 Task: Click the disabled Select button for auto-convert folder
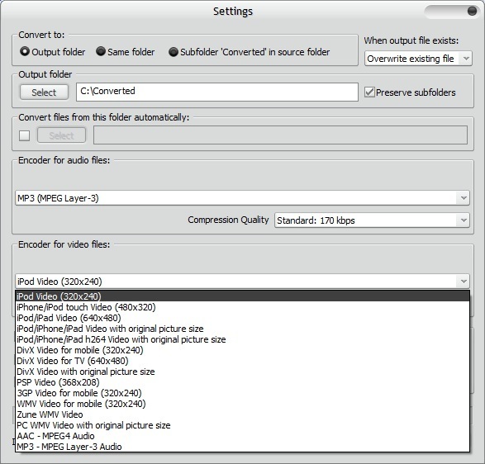tap(61, 135)
